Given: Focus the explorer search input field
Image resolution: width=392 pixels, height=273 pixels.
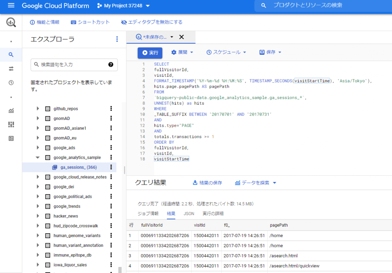Looking at the screenshot, I should pos(74,64).
